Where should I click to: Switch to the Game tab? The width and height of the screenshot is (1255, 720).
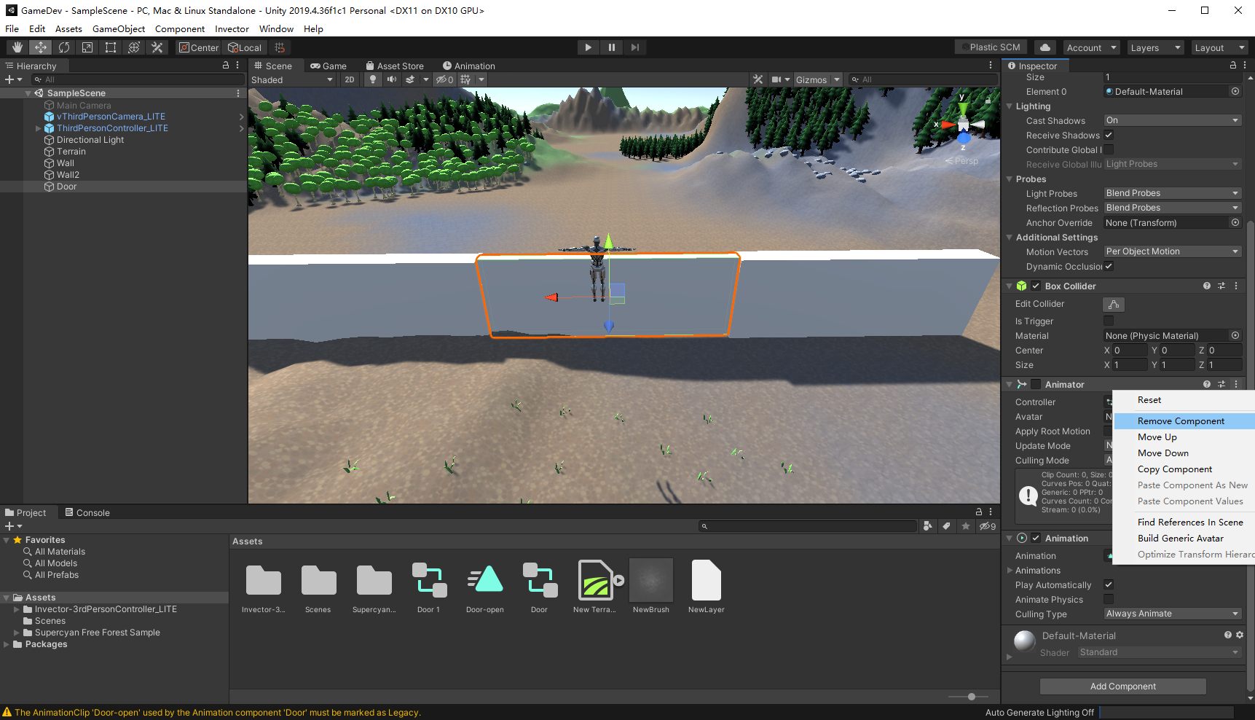(x=328, y=66)
